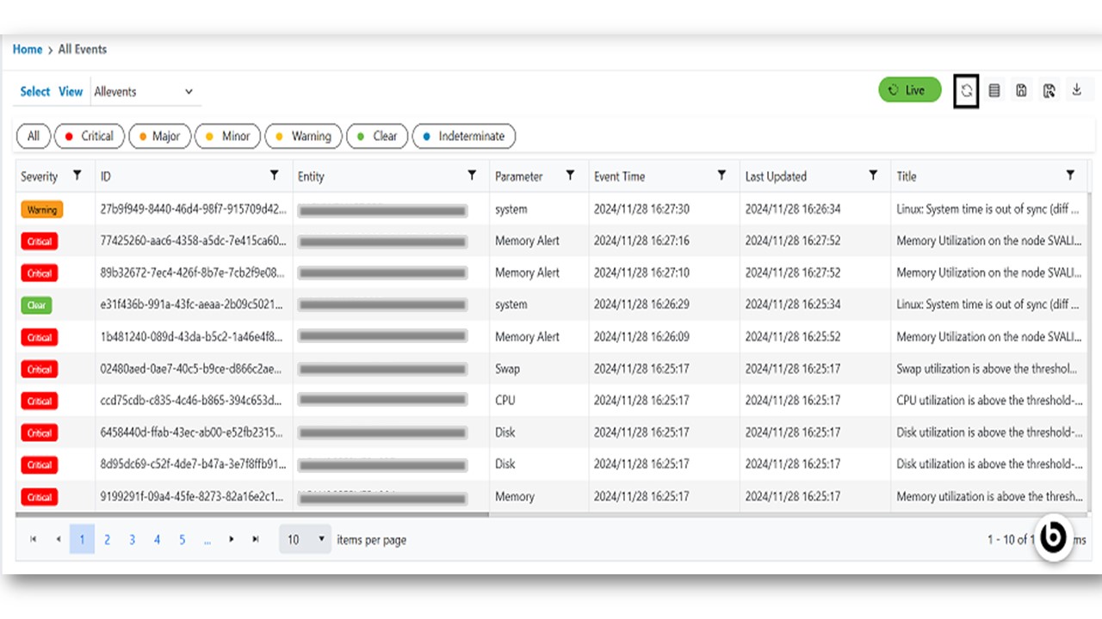Select event ID 1b481240-089d-43da-b5c2 cell
Viewport: 1102px width, 619px height.
pyautogui.click(x=194, y=337)
